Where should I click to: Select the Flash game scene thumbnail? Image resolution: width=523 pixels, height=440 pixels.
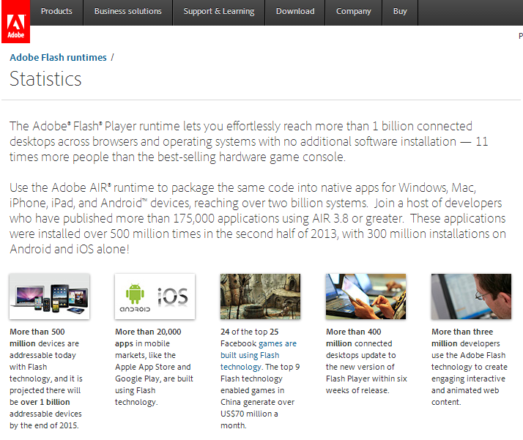point(260,297)
